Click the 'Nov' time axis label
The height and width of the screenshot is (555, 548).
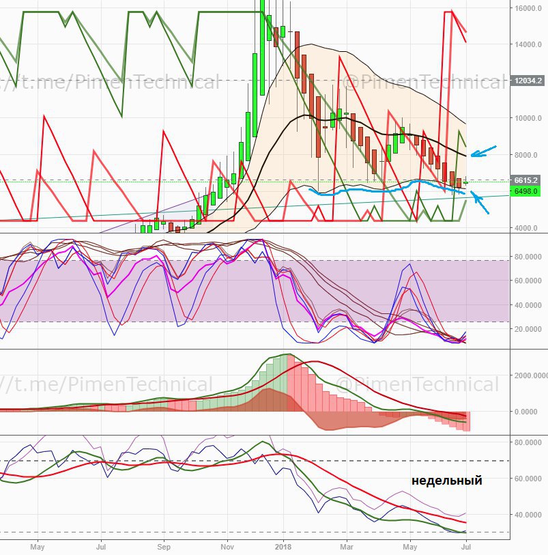[x=227, y=547]
